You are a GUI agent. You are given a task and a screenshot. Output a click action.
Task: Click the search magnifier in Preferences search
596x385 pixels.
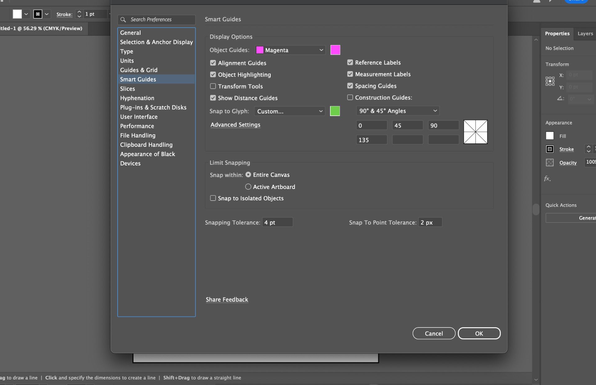(x=124, y=20)
